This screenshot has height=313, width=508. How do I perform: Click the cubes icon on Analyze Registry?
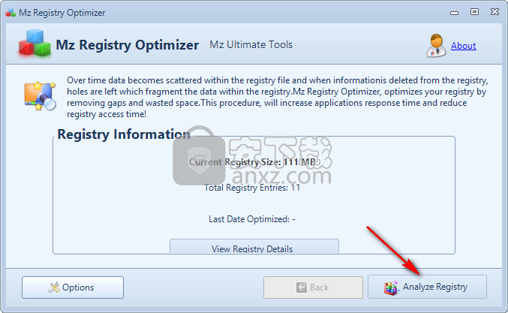tap(391, 287)
